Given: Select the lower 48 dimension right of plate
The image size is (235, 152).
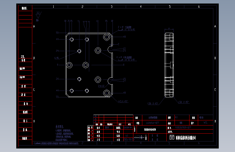Looking at the screenshot, I should [x=124, y=93].
